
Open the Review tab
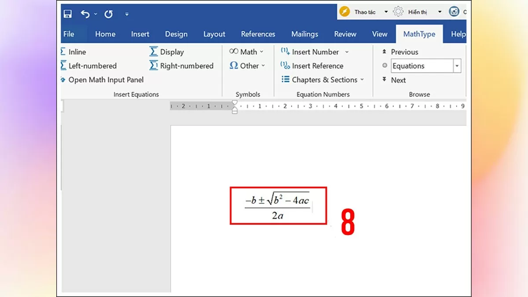(x=345, y=34)
